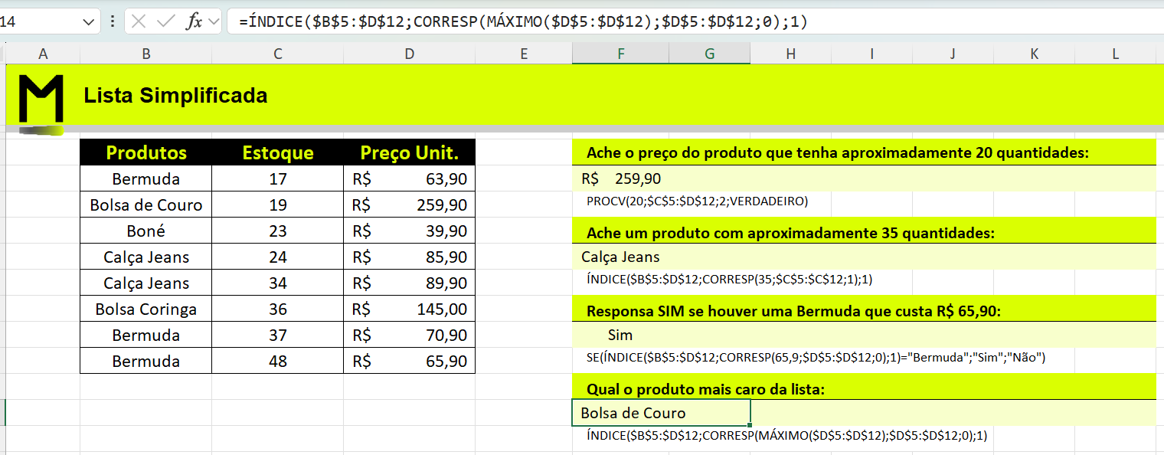Select column E header
The width and height of the screenshot is (1164, 455).
(523, 54)
